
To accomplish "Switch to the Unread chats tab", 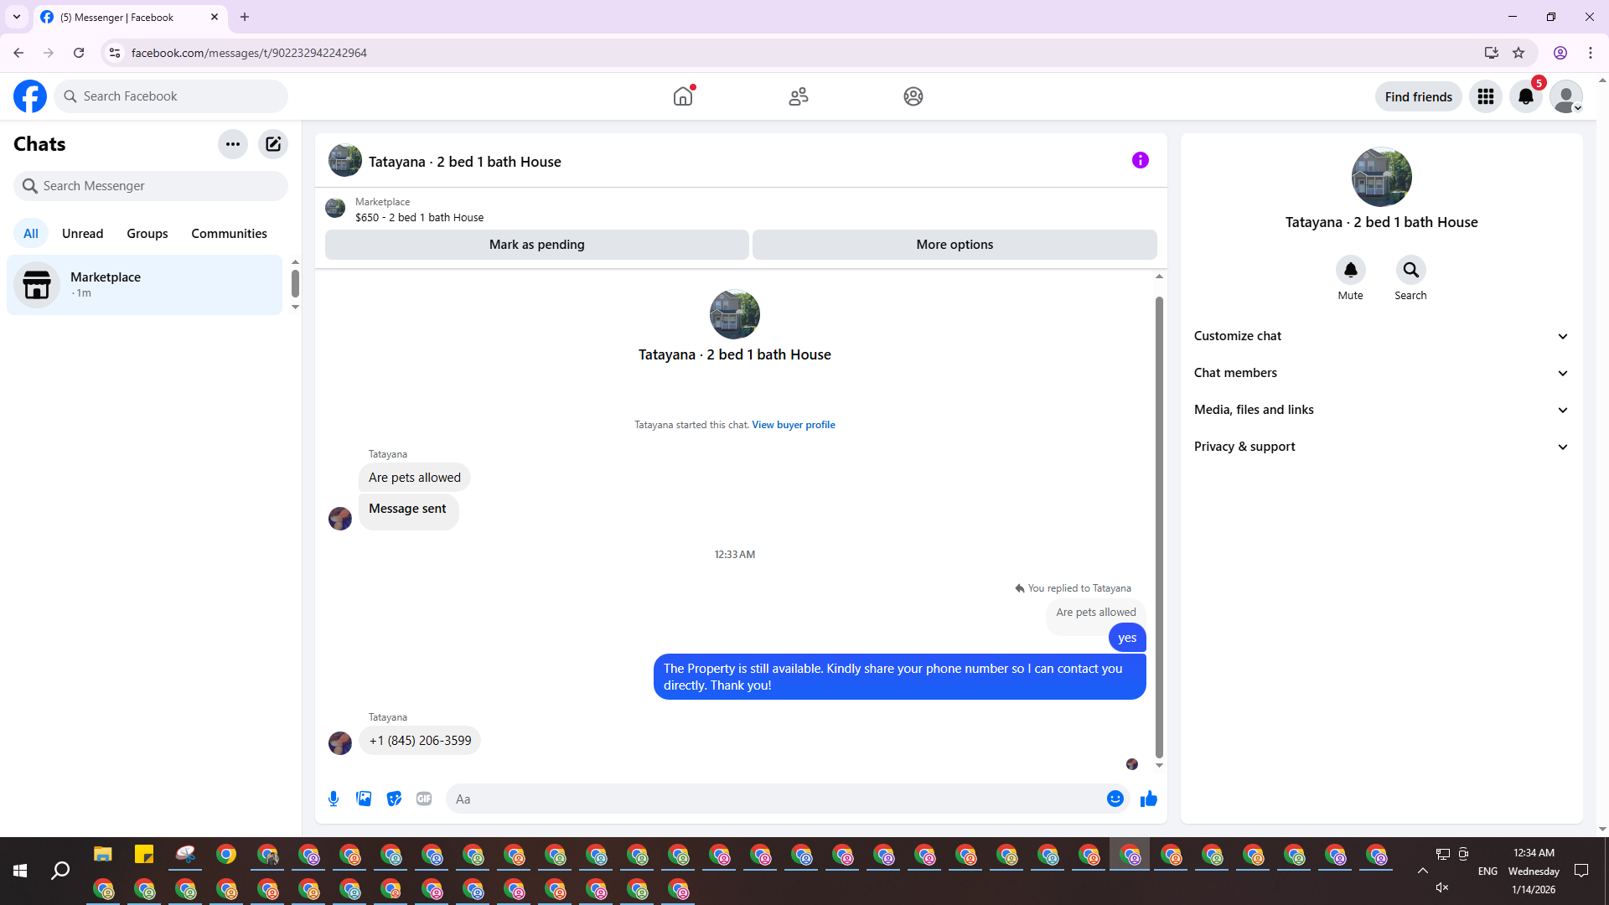I will [x=82, y=234].
